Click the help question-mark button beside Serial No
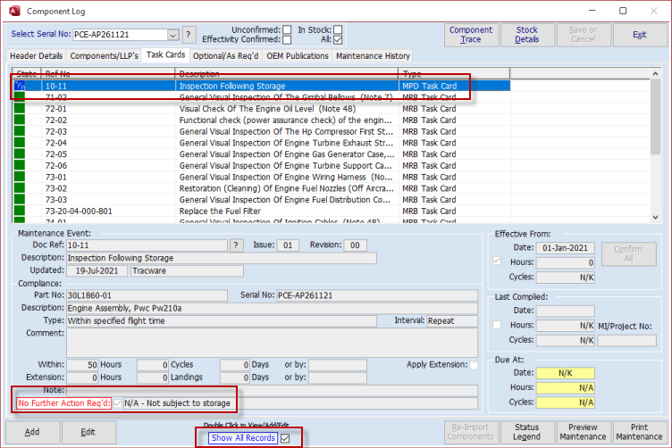This screenshot has height=448, width=672. coord(189,35)
